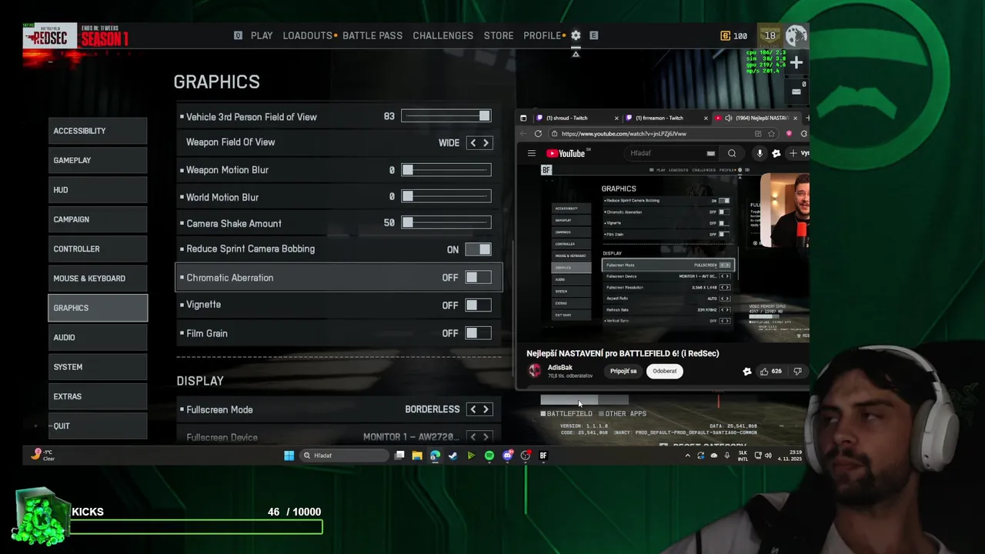Viewport: 985px width, 554px height.
Task: Click the Weapon Motion Blur slider
Action: coord(446,170)
